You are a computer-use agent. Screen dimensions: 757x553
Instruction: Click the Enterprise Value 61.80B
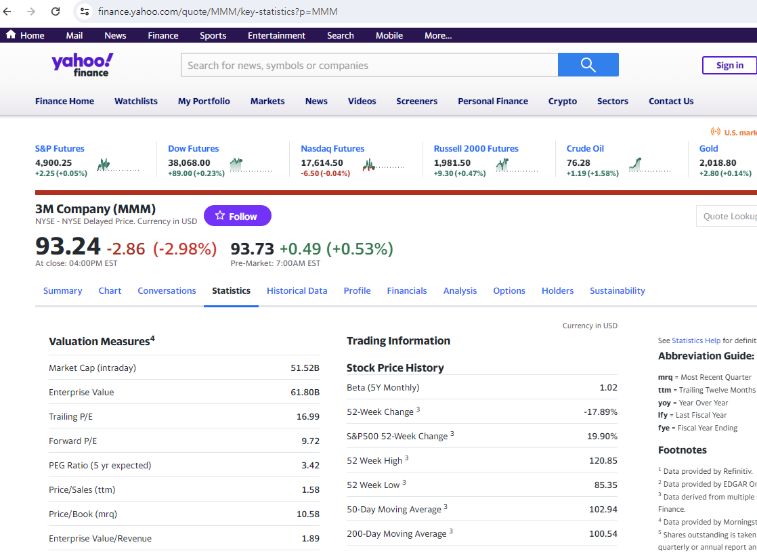tap(305, 393)
